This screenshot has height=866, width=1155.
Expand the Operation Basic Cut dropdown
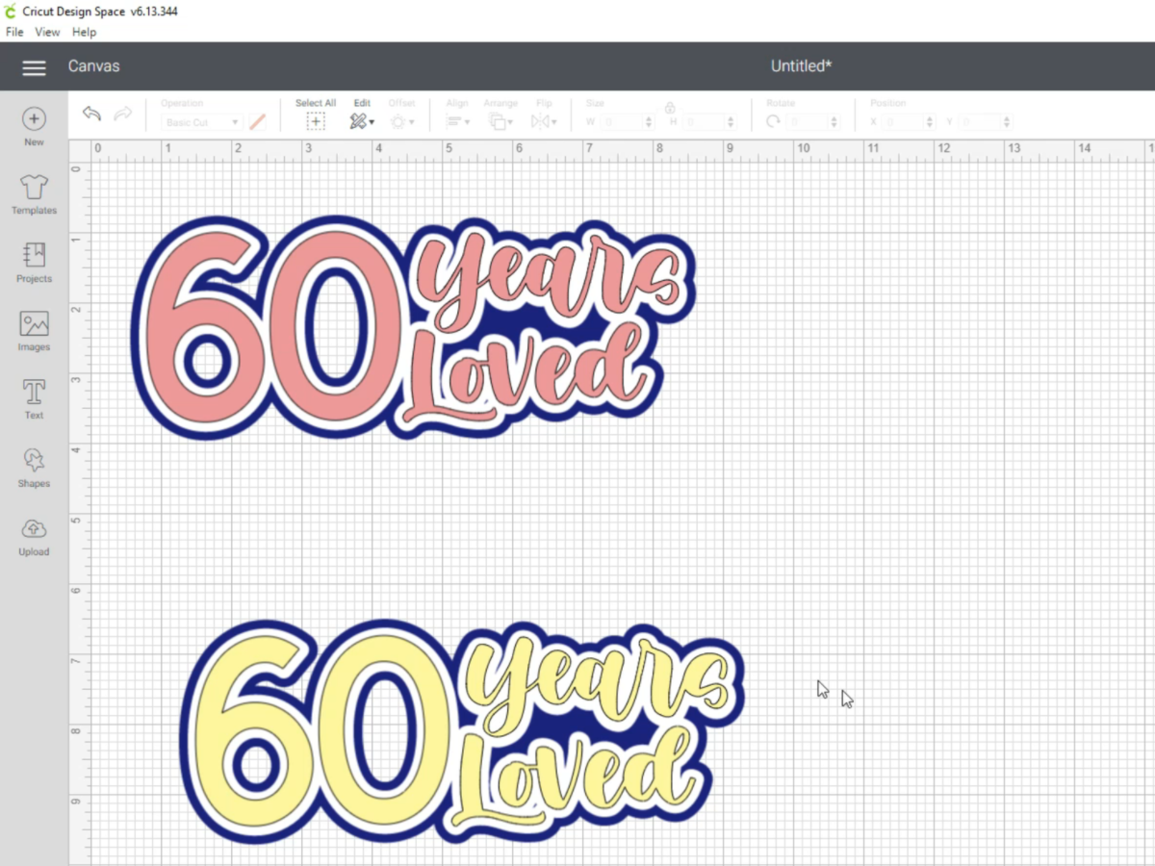coord(201,122)
